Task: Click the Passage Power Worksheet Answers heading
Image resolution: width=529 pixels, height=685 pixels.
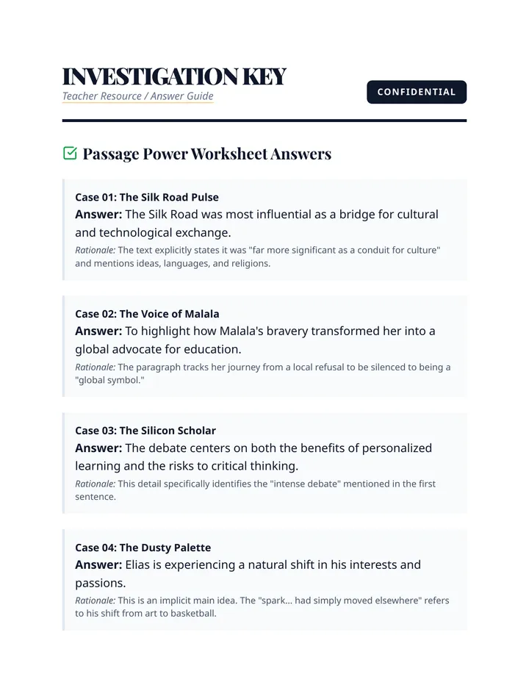Action: [206, 154]
